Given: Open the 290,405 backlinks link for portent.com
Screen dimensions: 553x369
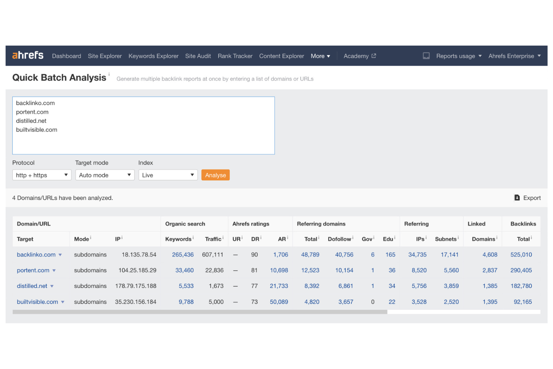Looking at the screenshot, I should (x=521, y=270).
